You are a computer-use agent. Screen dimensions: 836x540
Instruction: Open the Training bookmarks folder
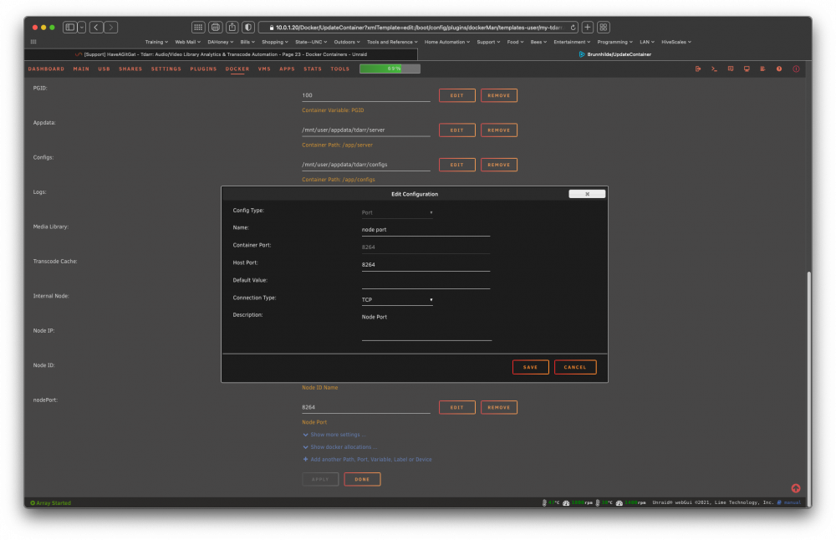(x=156, y=42)
